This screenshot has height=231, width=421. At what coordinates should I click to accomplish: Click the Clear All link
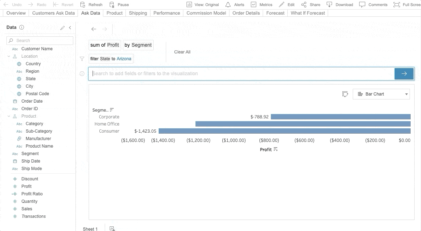coord(182,52)
